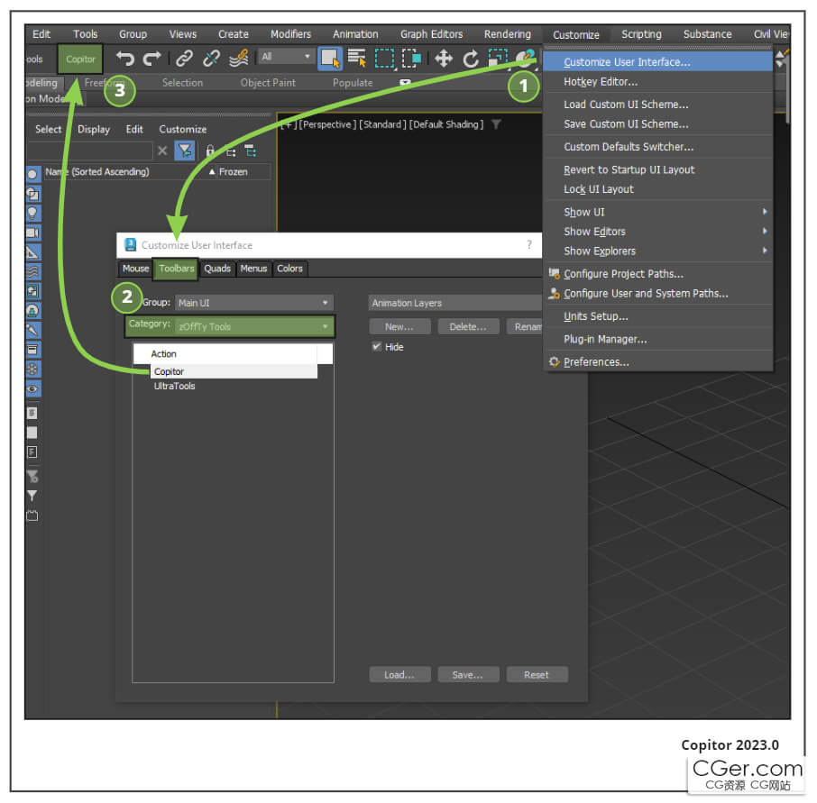Click the question mark help icon in dialog
This screenshot has width=817, height=803.
click(529, 245)
